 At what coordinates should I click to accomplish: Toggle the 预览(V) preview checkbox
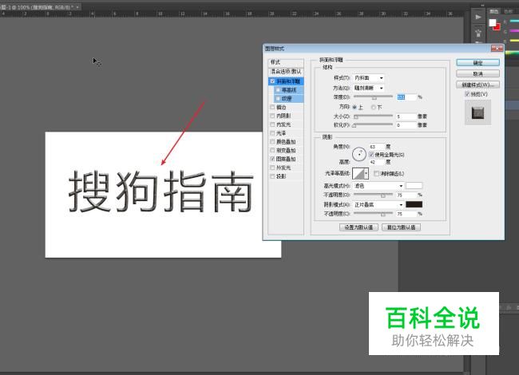(467, 94)
